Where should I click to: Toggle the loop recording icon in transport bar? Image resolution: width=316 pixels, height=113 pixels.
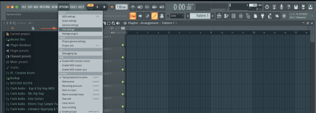click(162, 7)
